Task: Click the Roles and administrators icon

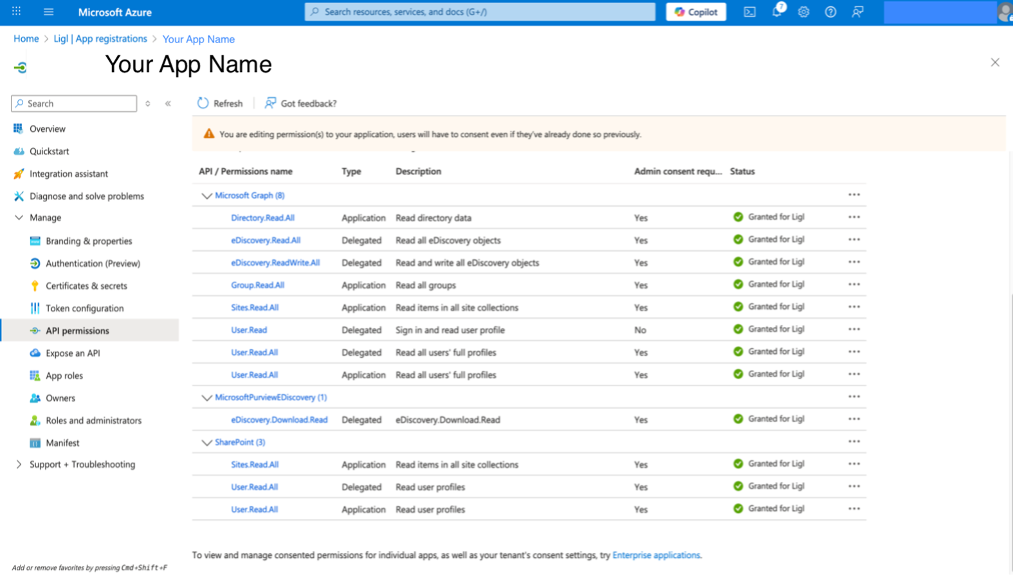Action: 35,421
